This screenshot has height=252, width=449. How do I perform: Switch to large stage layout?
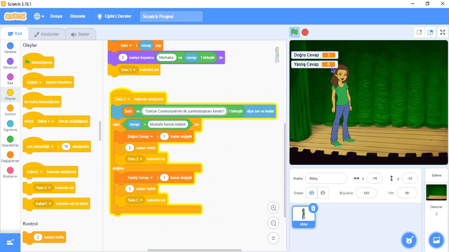(430, 32)
